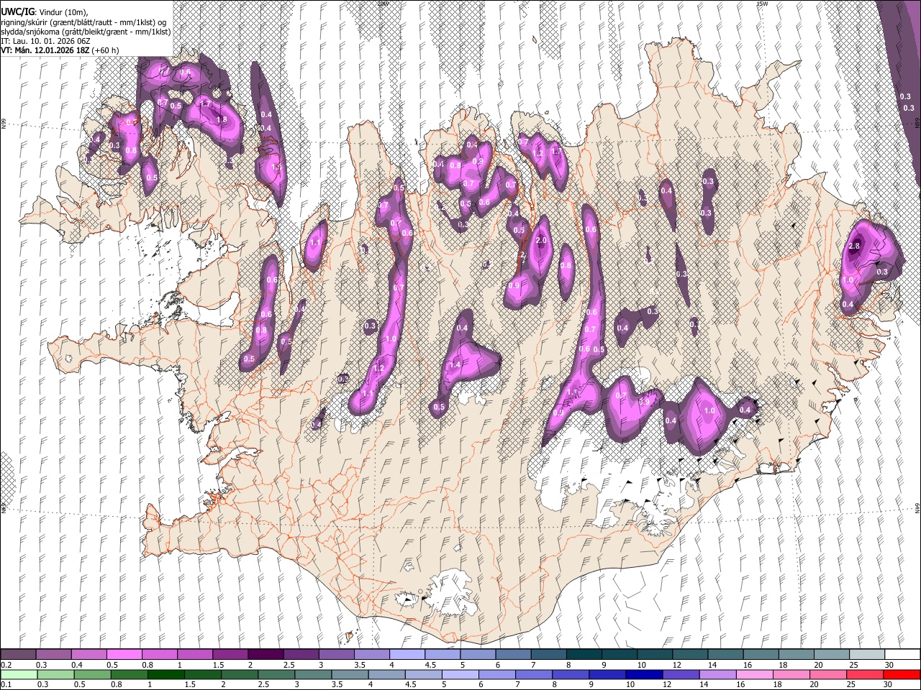
Task: Click the 'Vindur (10m)' header text
Action: coord(61,12)
